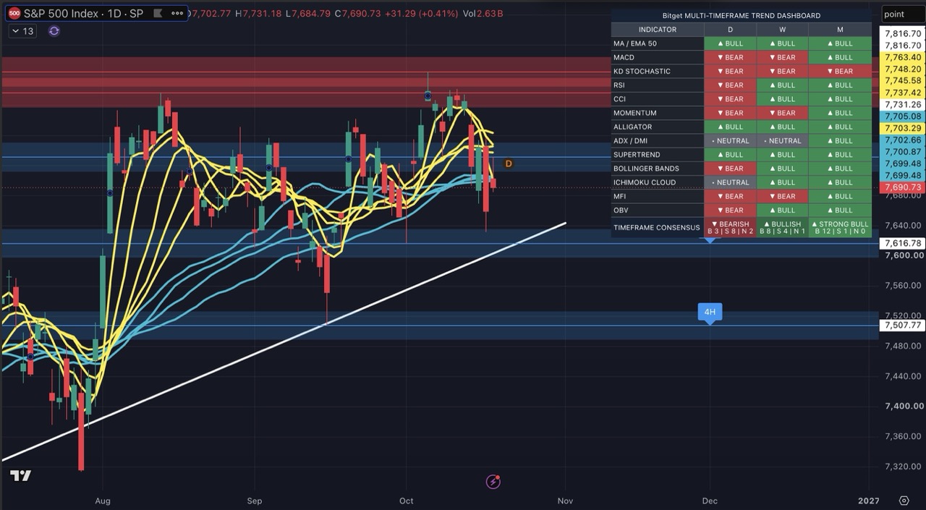Click the ADX / DMI daily NEUTRAL cell
This screenshot has width=926, height=510.
point(730,141)
